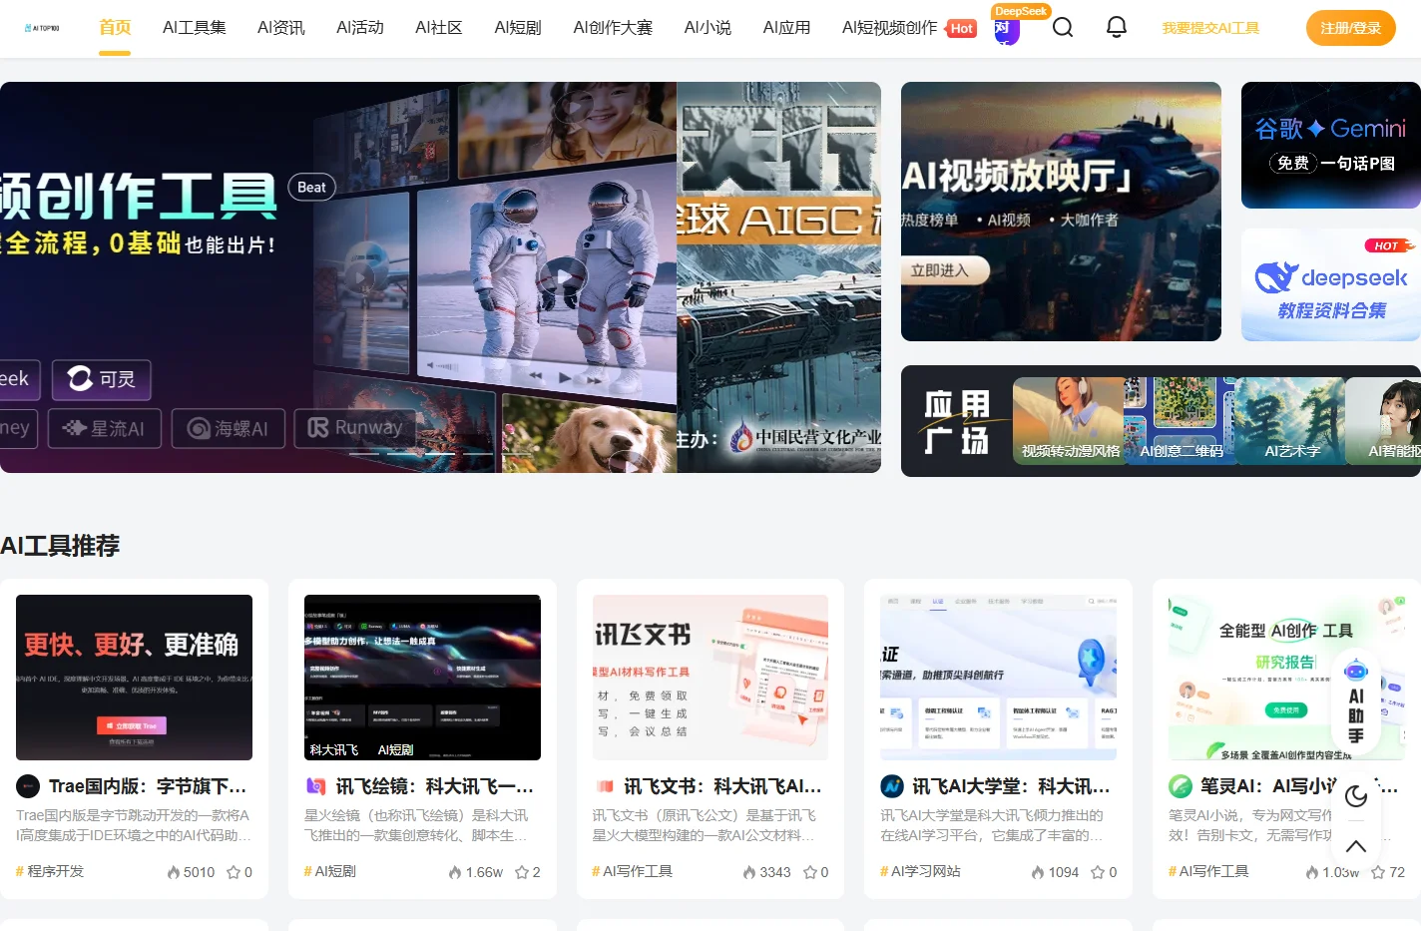1421x931 pixels.
Task: Select the 首页 nav tab
Action: [115, 27]
